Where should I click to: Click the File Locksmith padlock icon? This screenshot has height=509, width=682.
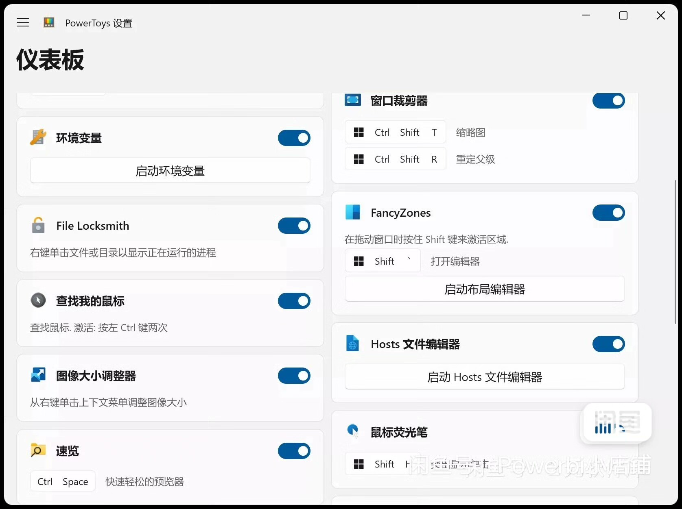click(x=38, y=225)
